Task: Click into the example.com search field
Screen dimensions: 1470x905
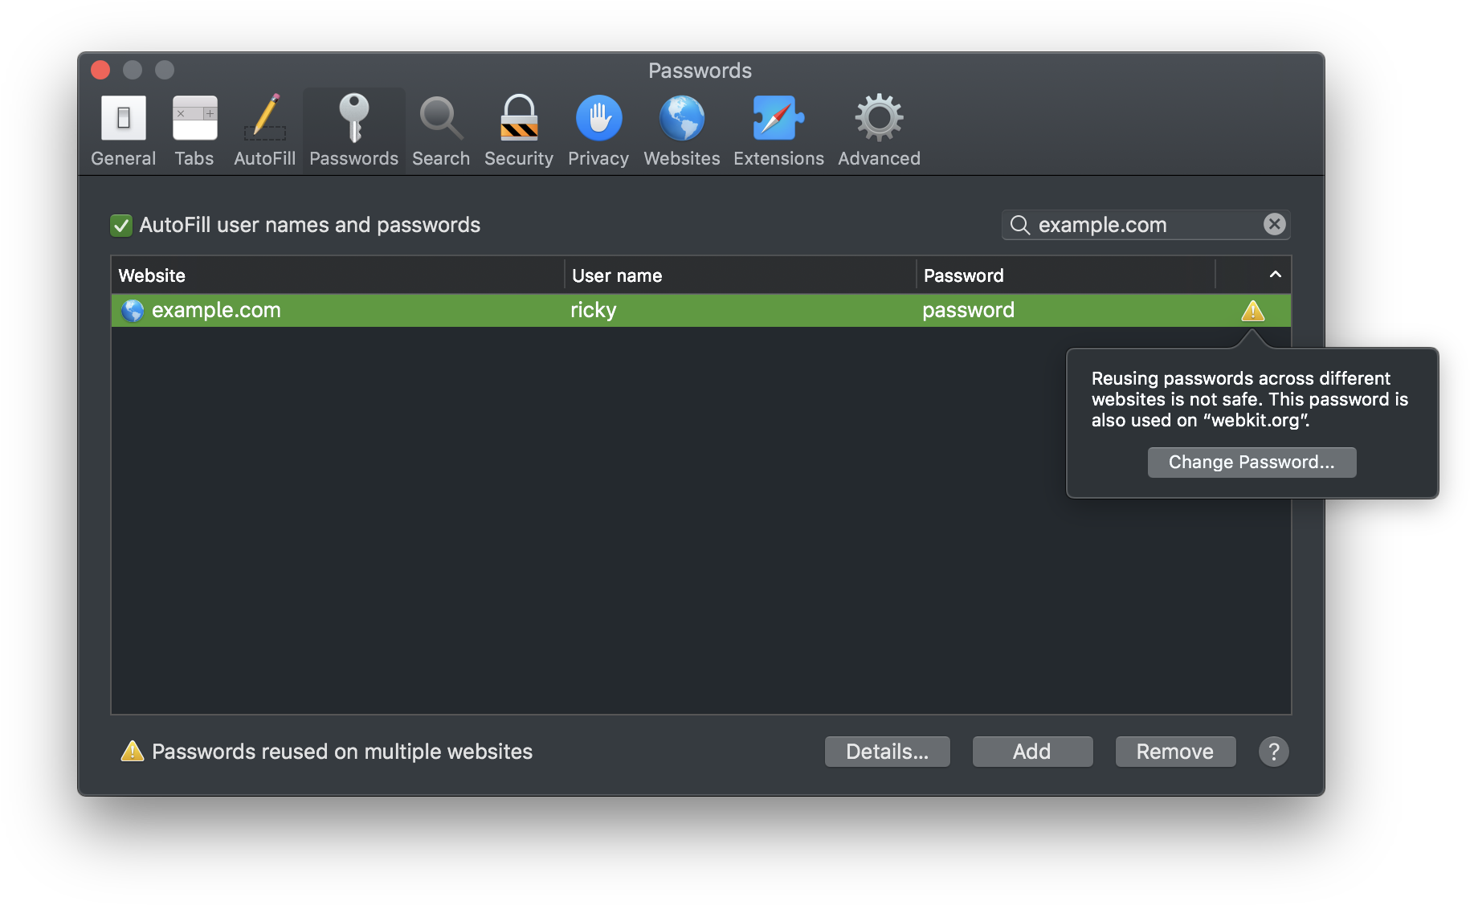Action: tap(1145, 225)
